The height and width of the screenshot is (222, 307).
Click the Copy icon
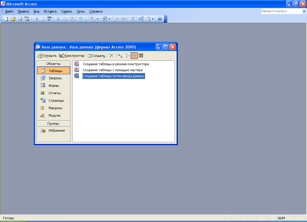pyautogui.click(x=65, y=19)
